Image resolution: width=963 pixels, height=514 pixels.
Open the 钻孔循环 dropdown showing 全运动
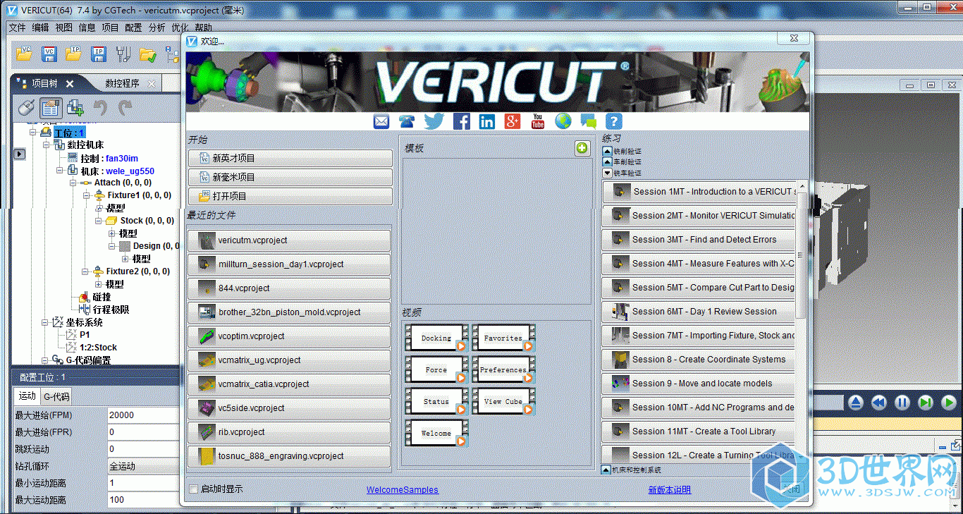tap(143, 466)
